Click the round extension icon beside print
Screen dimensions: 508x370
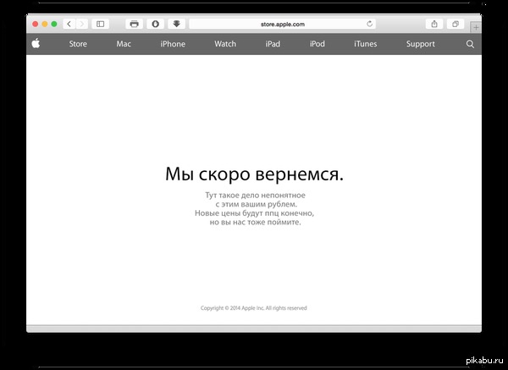(155, 25)
